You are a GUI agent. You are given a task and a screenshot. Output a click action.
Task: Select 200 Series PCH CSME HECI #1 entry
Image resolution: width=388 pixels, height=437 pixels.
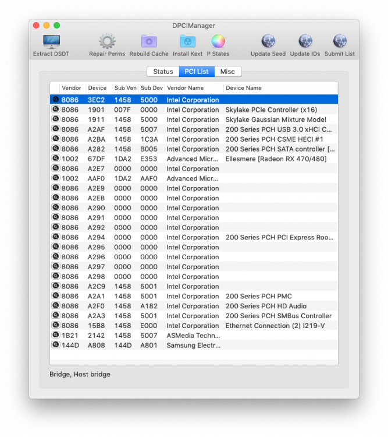point(274,139)
